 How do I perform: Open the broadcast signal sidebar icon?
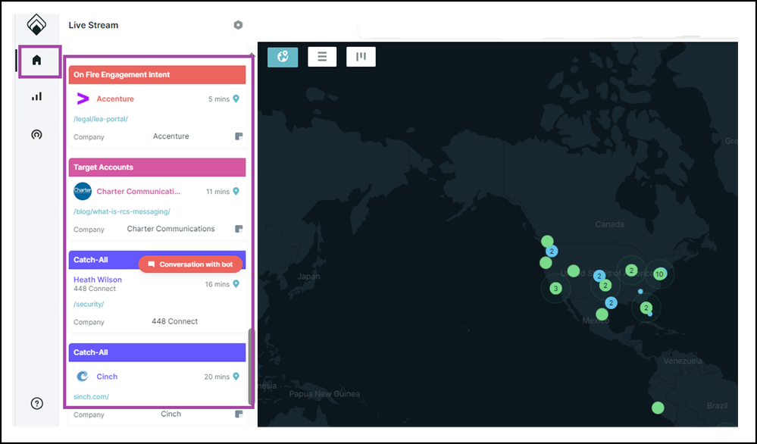coord(36,135)
